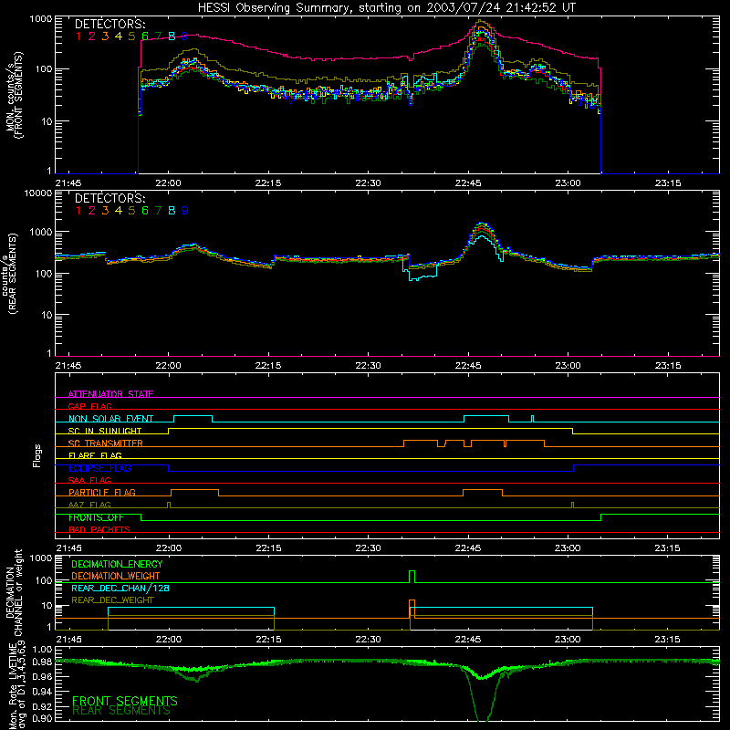730x730 pixels.
Task: Select the GAP_FLAG label
Action: click(89, 406)
